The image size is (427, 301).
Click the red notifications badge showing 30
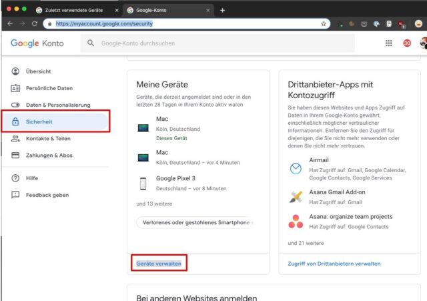[x=407, y=43]
